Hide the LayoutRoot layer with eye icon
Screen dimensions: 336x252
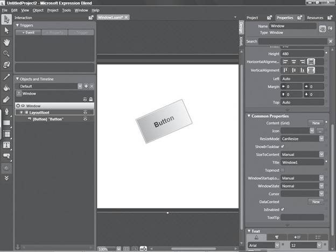tap(85, 113)
